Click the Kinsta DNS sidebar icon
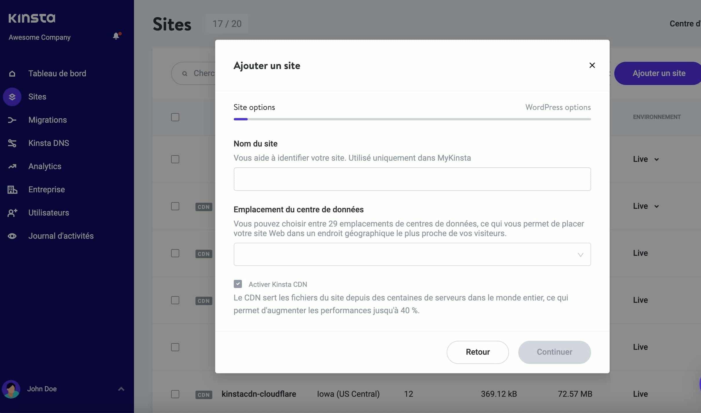This screenshot has width=701, height=413. [x=12, y=143]
